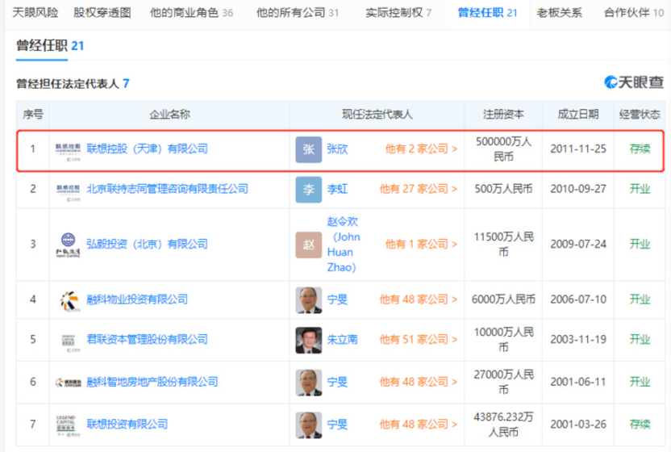Click the 君联资本管理 company logo

[71, 343]
